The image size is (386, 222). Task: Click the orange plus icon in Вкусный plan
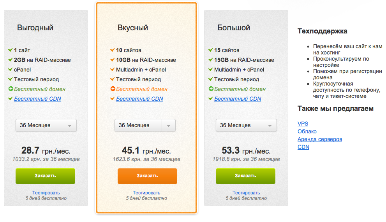(x=113, y=89)
